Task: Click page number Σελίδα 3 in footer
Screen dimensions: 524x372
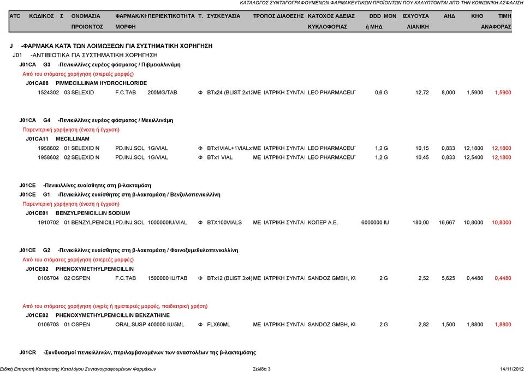Action: coord(261,369)
